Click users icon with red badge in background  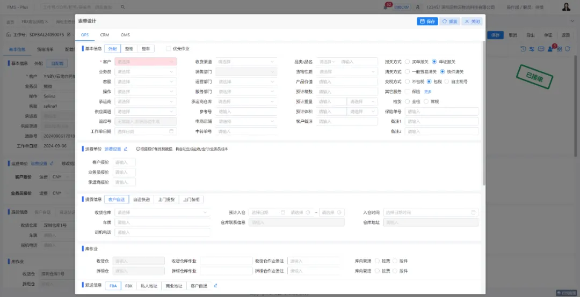(550, 49)
